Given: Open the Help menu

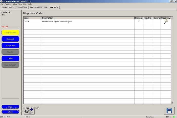Looking at the screenshot, I should pyautogui.click(x=30, y=4).
